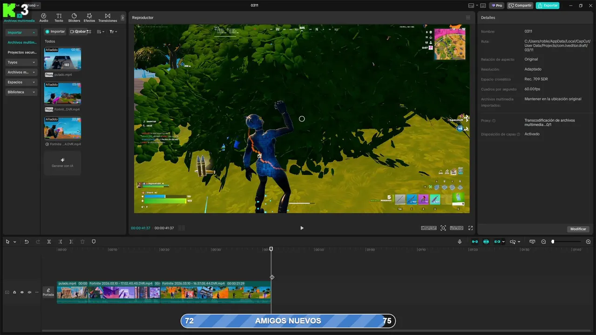Undo the last action
Viewport: 596px width, 335px height.
pos(27,241)
